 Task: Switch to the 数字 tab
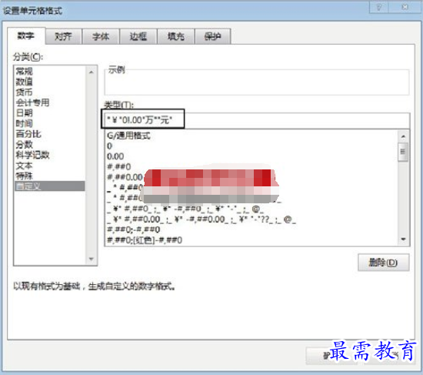(x=26, y=35)
